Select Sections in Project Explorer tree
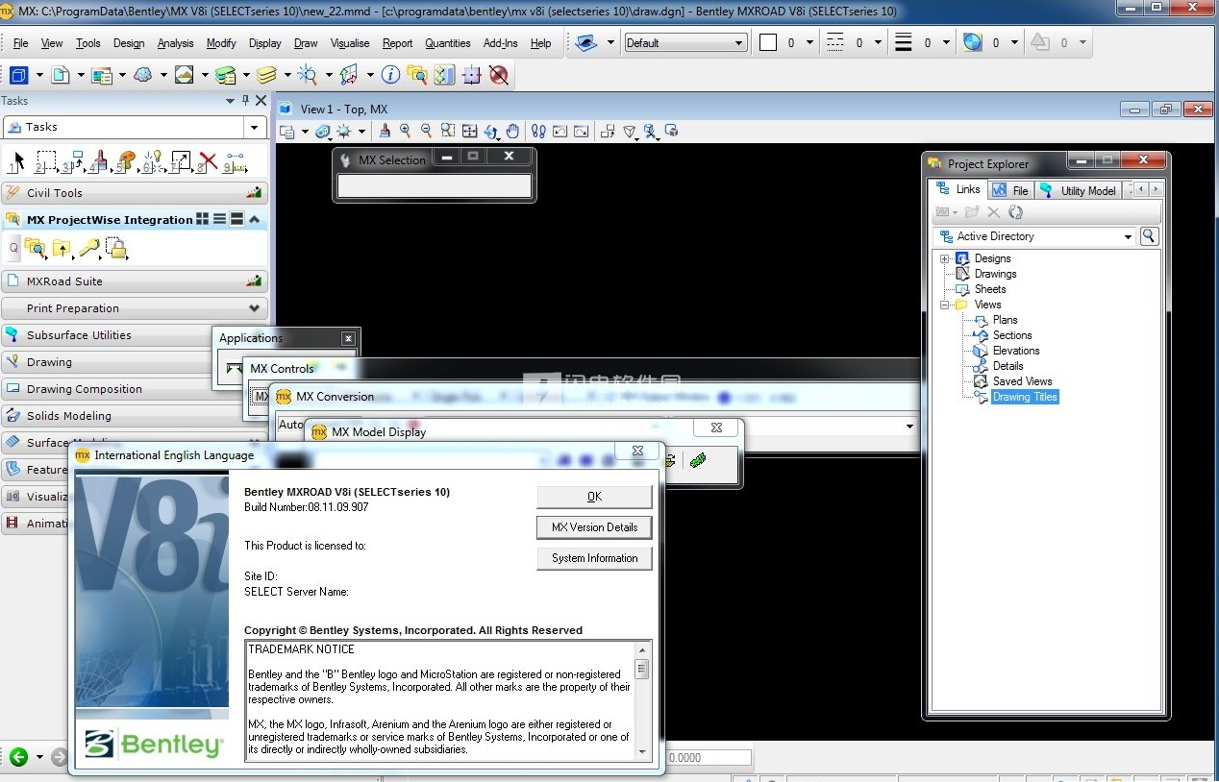This screenshot has width=1219, height=782. coord(1012,335)
